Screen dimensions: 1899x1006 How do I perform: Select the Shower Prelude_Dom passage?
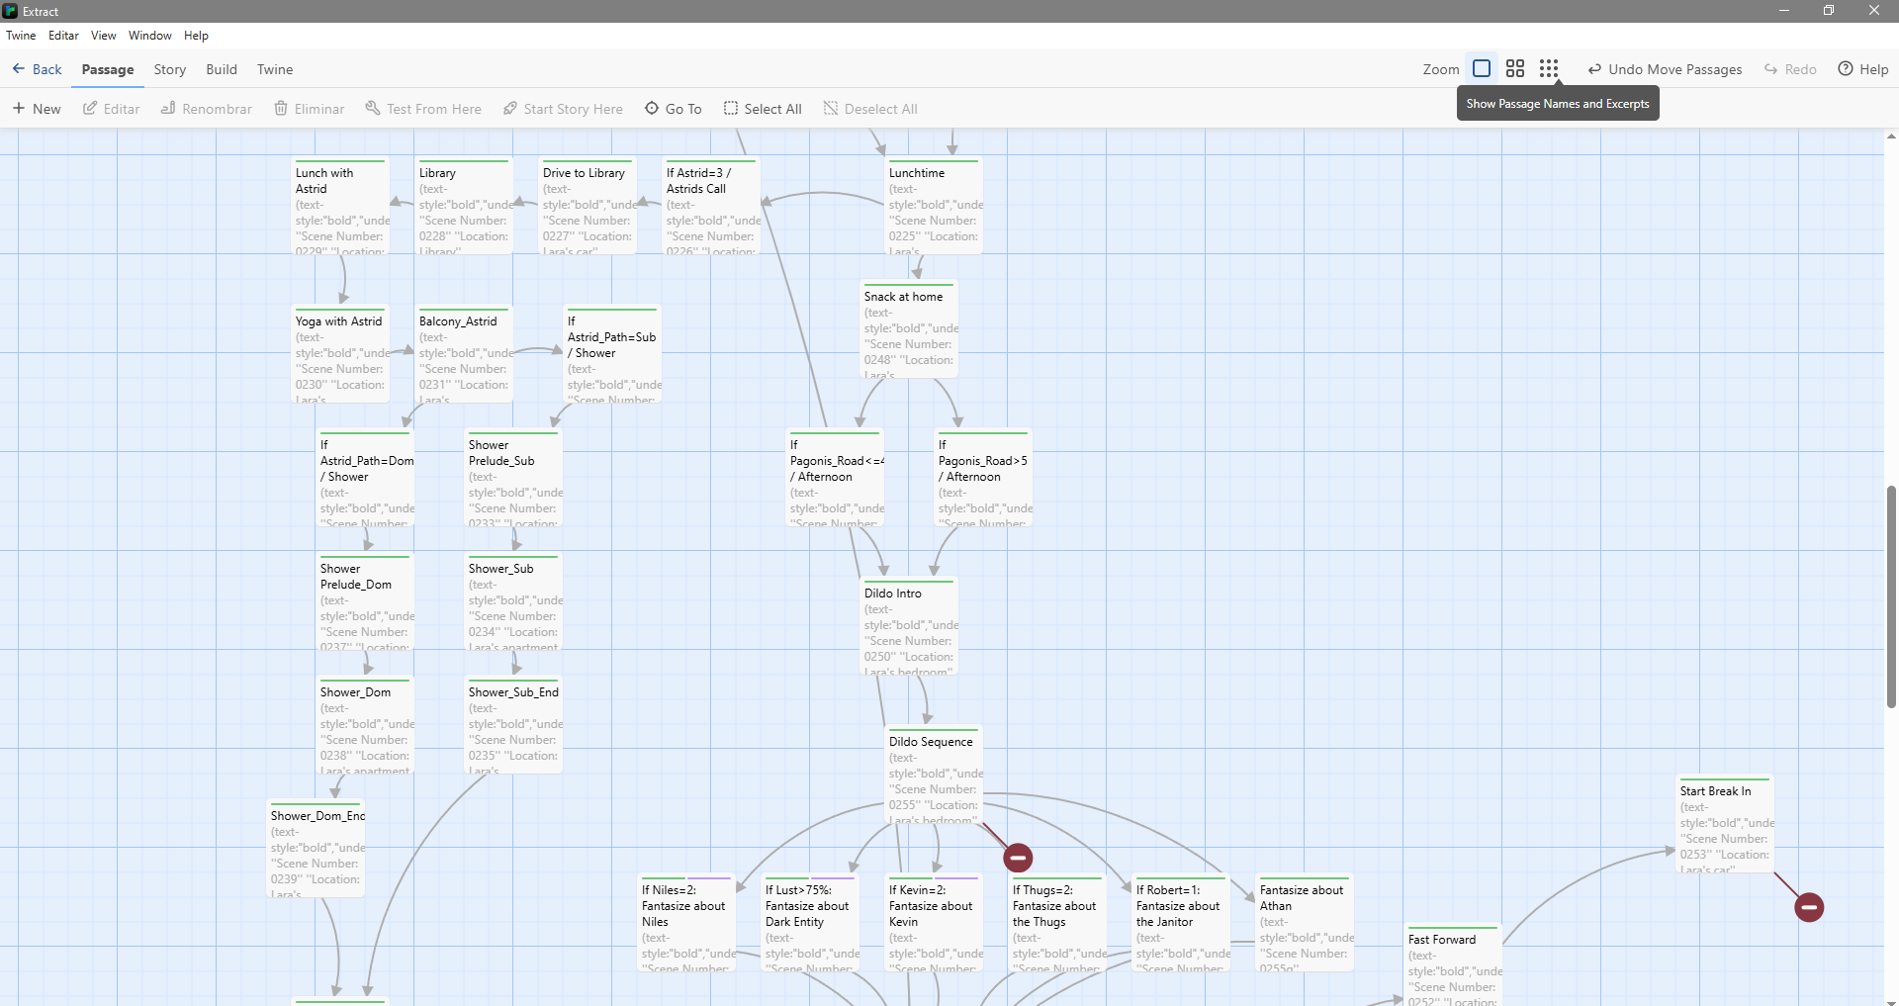click(x=365, y=601)
